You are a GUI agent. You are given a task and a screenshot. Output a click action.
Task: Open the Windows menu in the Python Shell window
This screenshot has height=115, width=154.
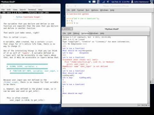point(94,33)
